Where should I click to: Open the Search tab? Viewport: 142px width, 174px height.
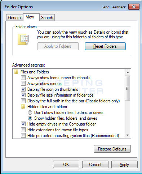47,18
